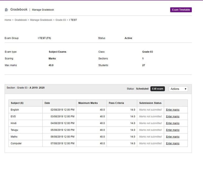Select the Subject Exams value
Viewport: 203px width, 171px height.
(x=57, y=52)
